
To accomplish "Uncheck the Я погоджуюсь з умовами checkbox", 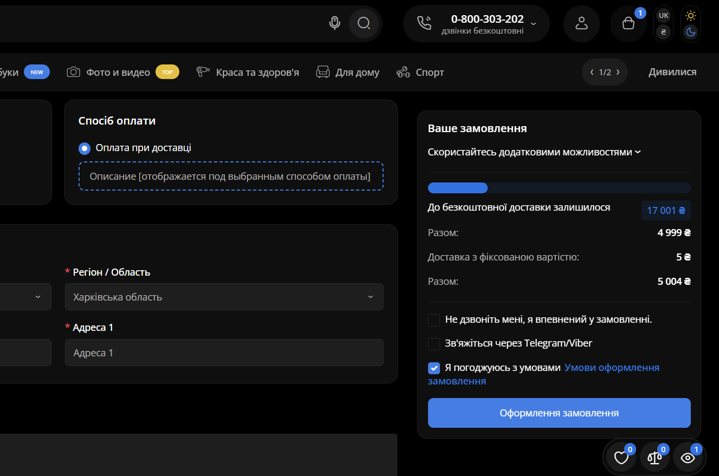I will click(434, 368).
